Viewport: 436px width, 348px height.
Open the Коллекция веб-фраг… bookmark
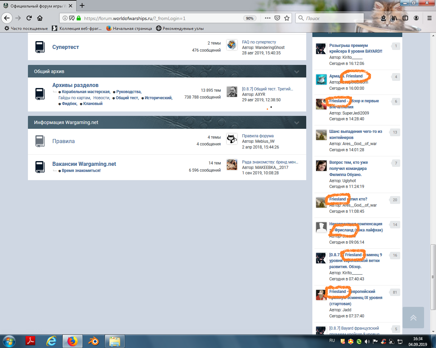point(77,29)
